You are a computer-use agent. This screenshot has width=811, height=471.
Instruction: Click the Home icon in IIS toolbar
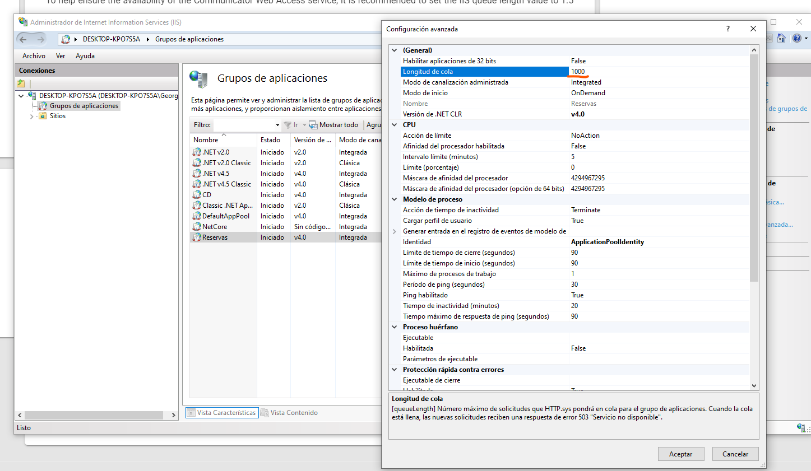tap(781, 38)
